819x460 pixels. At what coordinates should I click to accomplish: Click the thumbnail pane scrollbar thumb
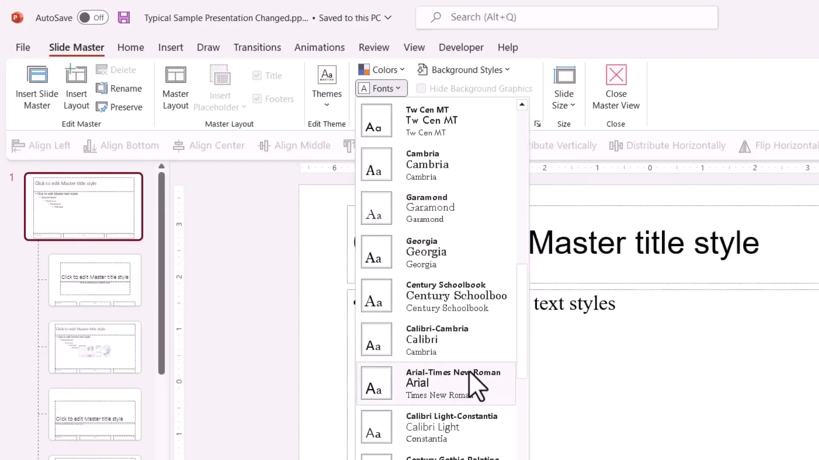point(161,273)
